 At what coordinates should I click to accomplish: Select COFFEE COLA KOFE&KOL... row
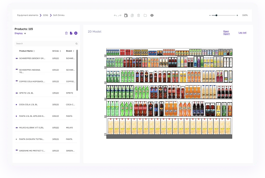[46, 81]
